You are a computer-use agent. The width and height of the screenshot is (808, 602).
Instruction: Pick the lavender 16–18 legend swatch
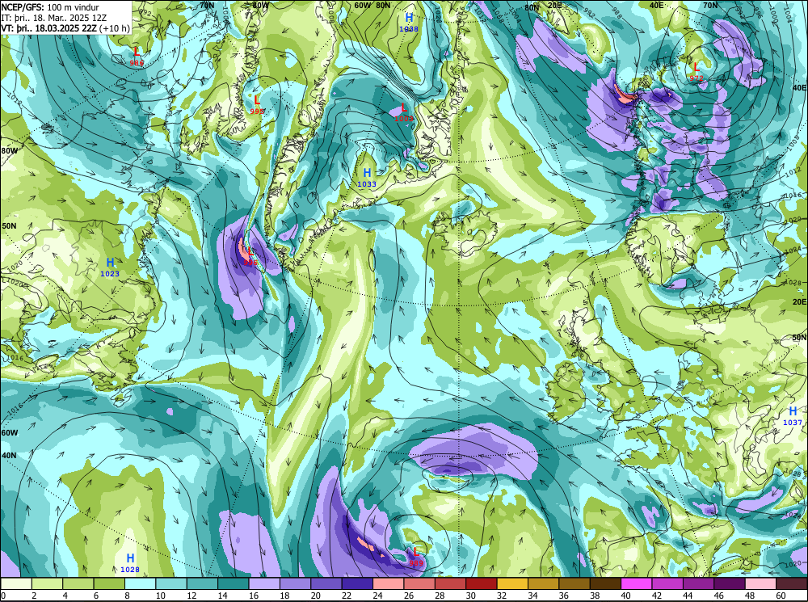click(x=264, y=583)
